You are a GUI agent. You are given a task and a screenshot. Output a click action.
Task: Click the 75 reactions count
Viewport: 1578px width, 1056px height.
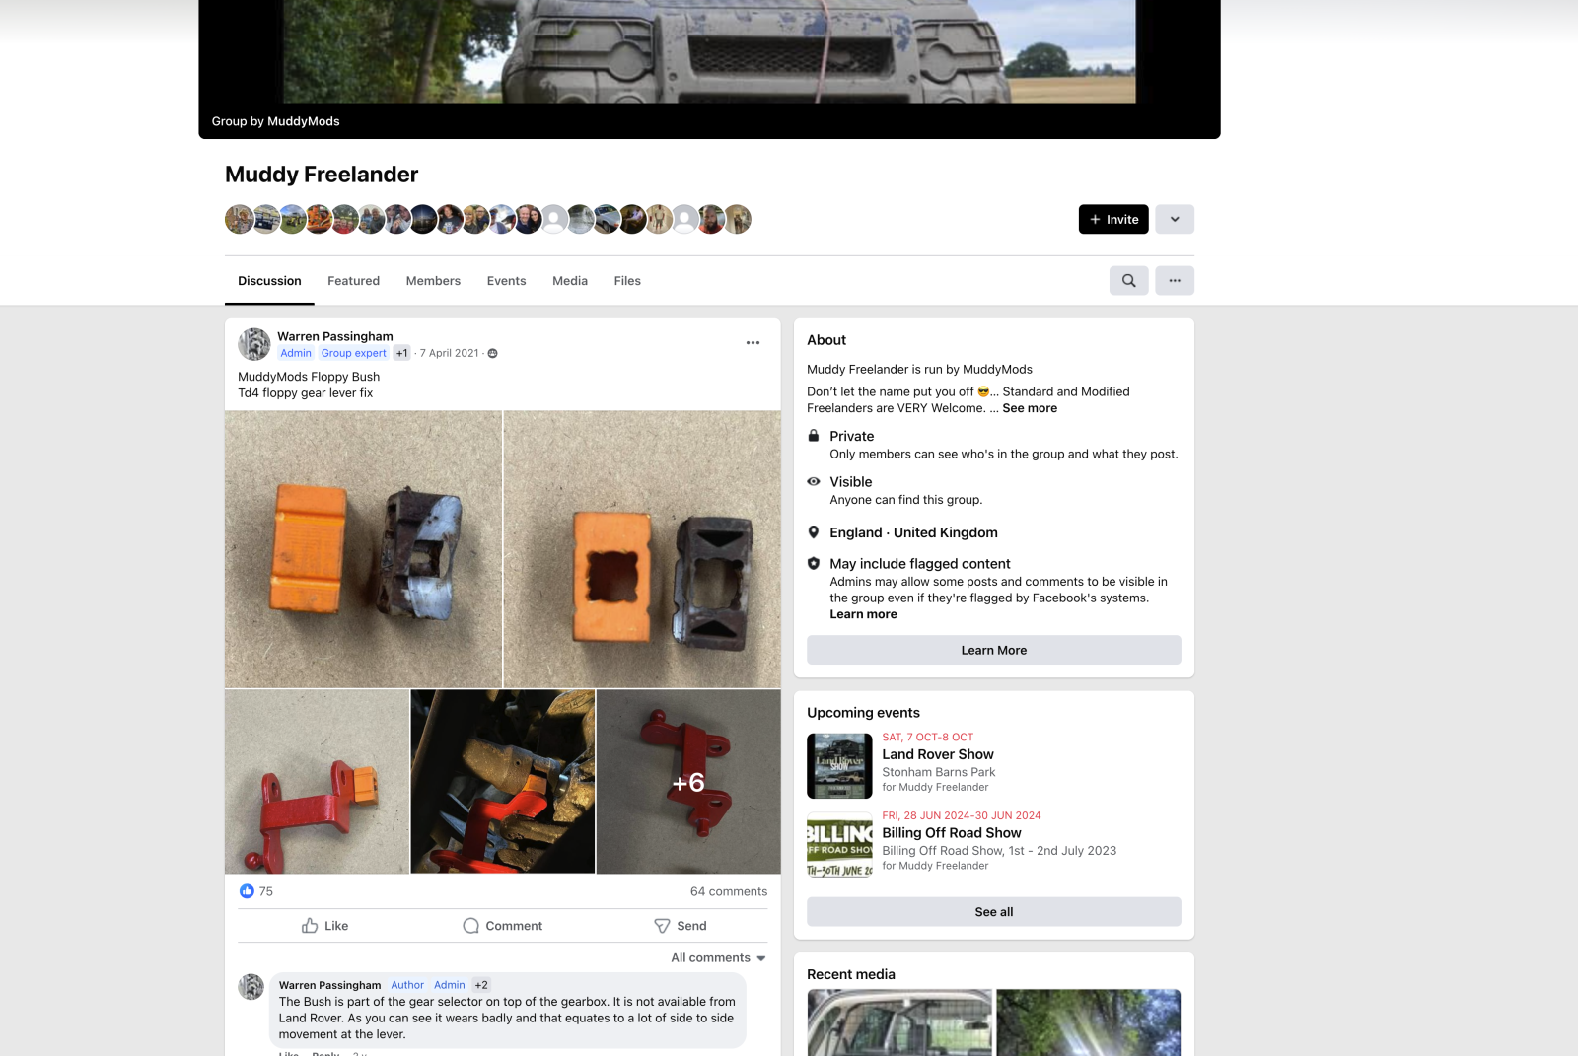(x=266, y=891)
